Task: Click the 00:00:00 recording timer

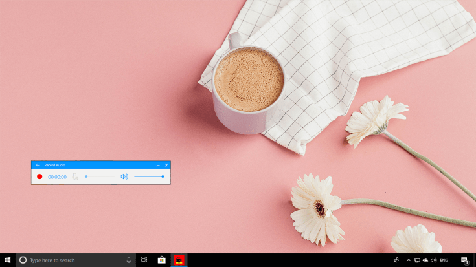Action: 57,176
